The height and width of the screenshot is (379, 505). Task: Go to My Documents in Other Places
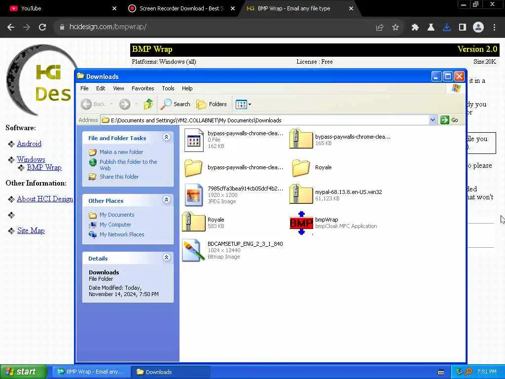point(116,215)
